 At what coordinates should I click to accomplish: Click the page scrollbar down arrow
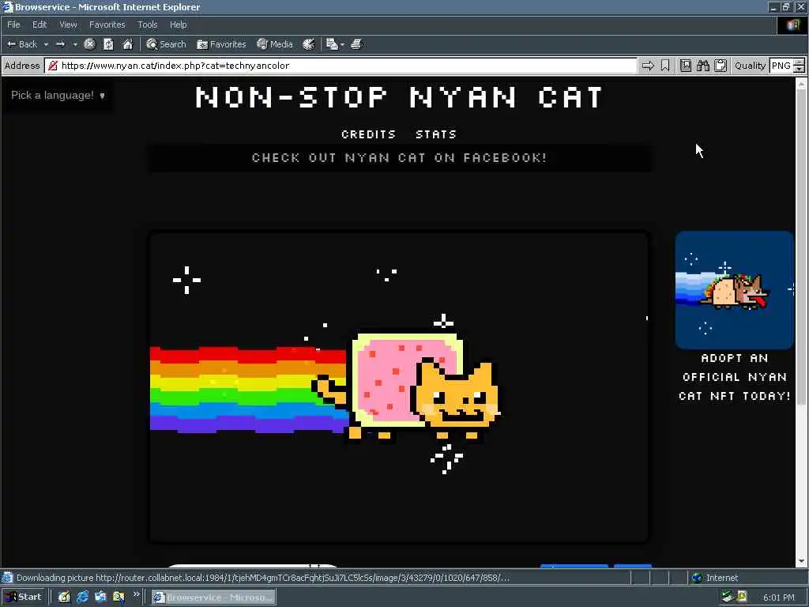(801, 561)
